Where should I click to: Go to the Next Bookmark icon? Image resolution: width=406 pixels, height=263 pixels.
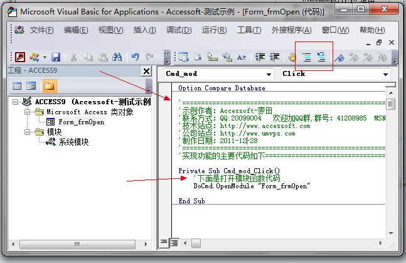[354, 57]
